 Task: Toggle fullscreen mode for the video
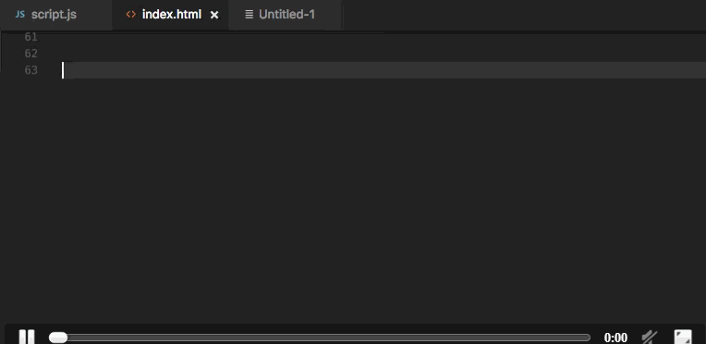[x=683, y=337]
